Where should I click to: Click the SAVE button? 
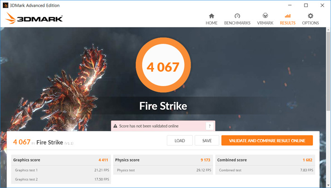pos(207,141)
